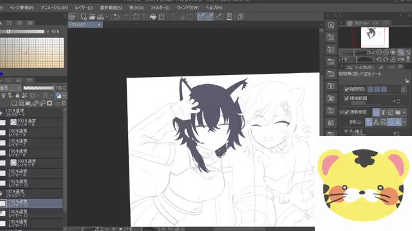Click the save icon in toolbar
The image size is (412, 231).
pyautogui.click(x=100, y=17)
